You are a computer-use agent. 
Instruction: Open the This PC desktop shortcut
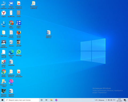coord(4,5)
